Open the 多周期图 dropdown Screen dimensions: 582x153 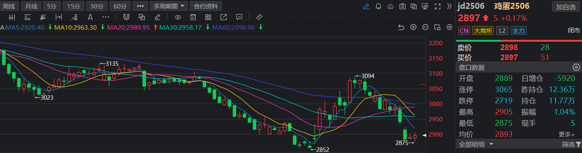pyautogui.click(x=168, y=6)
